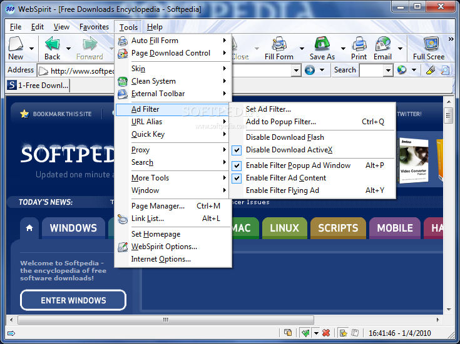Open the Save As dropdown arrow
Viewport: 460px width, 344px height.
point(343,48)
